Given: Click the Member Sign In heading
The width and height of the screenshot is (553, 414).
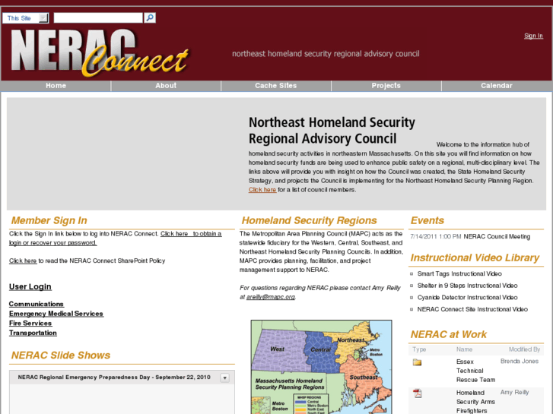Looking at the screenshot, I should click(x=49, y=220).
